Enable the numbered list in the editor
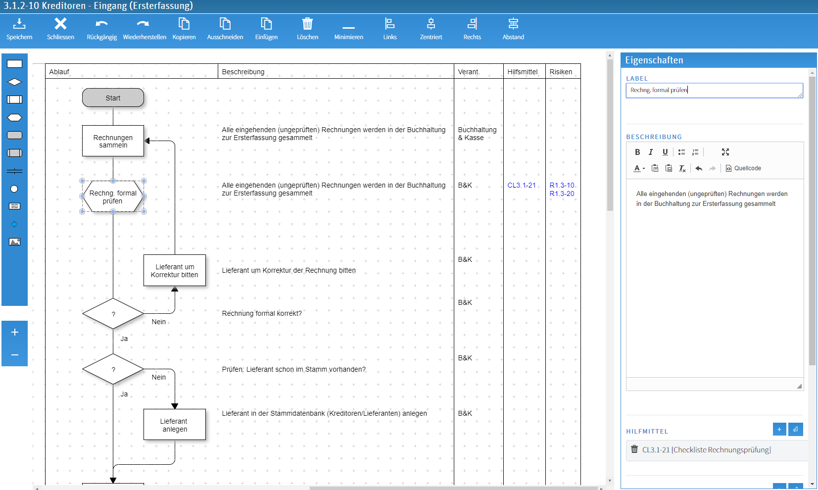The width and height of the screenshot is (818, 490). (695, 152)
